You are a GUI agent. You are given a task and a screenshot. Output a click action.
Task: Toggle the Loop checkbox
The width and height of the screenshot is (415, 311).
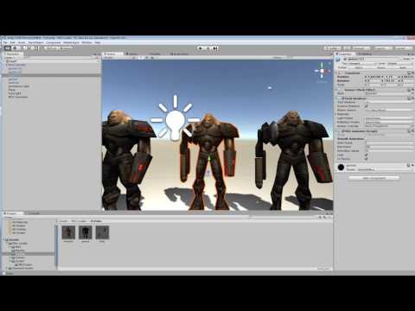tap(367, 155)
